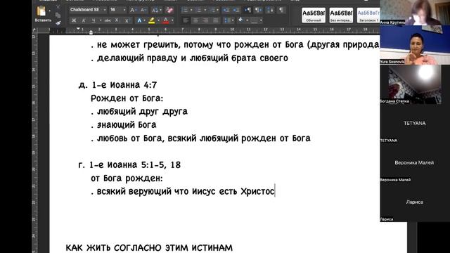450x253 pixels.
Task: Apply red font color
Action: tap(166, 20)
